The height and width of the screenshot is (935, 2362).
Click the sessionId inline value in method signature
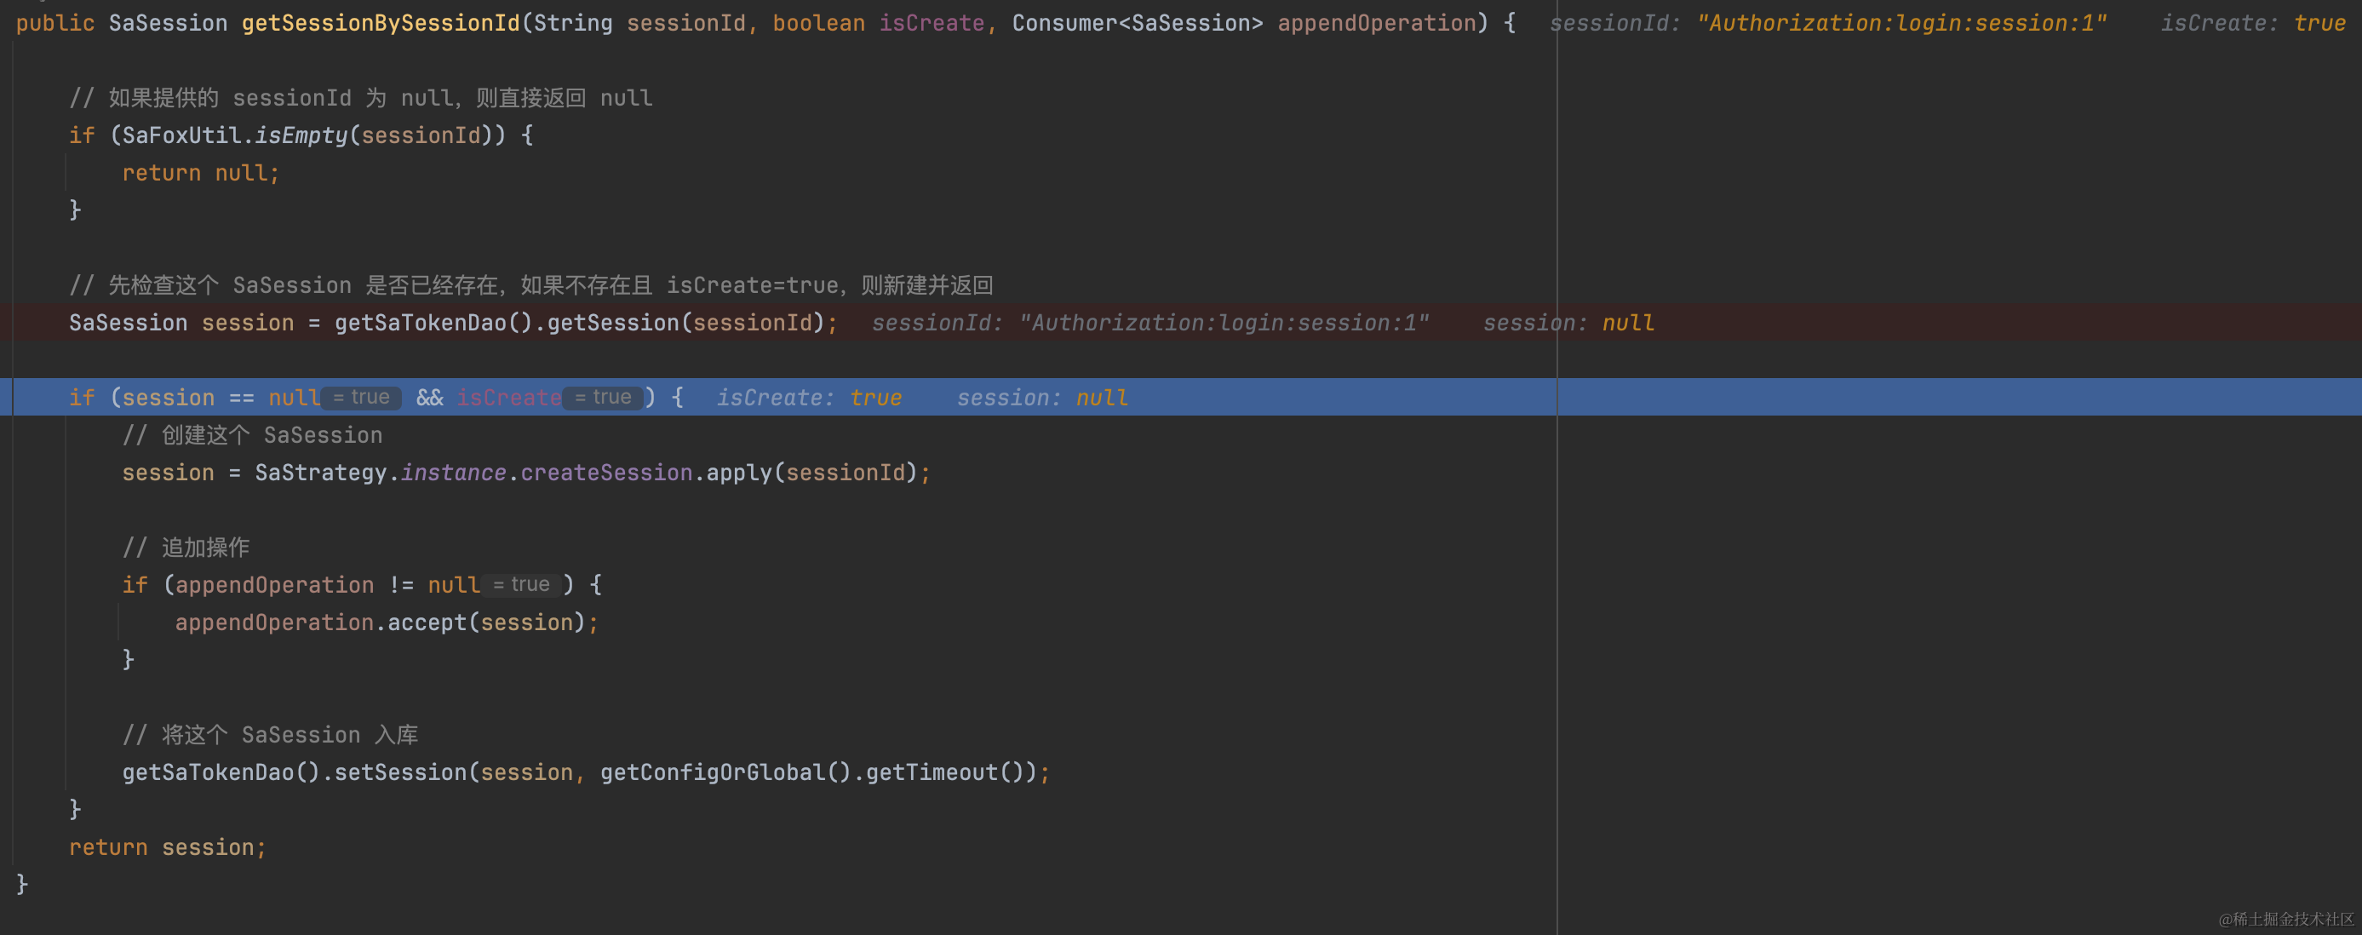[x=1827, y=23]
